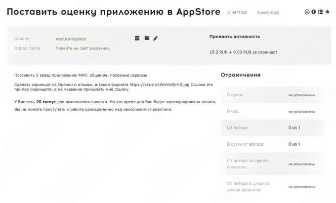Click the sad face icon in header

pos(307,12)
